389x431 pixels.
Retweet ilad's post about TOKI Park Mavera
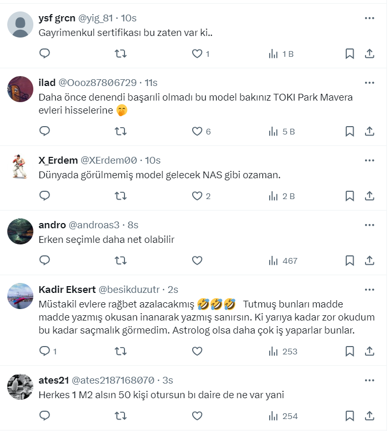(x=120, y=131)
